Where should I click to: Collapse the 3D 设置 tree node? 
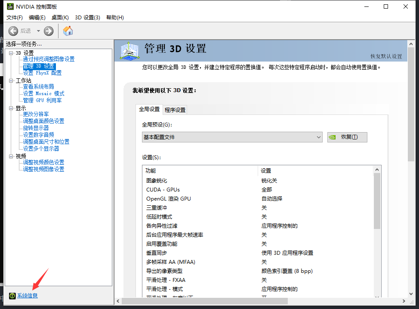[11, 53]
